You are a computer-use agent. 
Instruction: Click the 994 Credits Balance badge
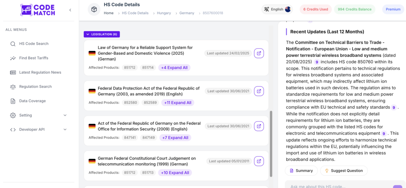point(355,9)
